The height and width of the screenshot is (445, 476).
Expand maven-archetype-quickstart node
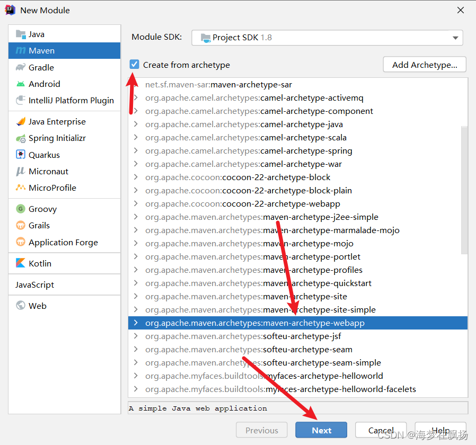click(136, 283)
